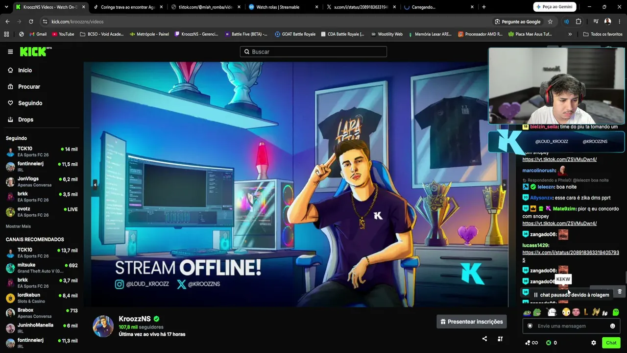Go back using the browser back arrow
Image resolution: width=627 pixels, height=353 pixels.
[x=7, y=22]
